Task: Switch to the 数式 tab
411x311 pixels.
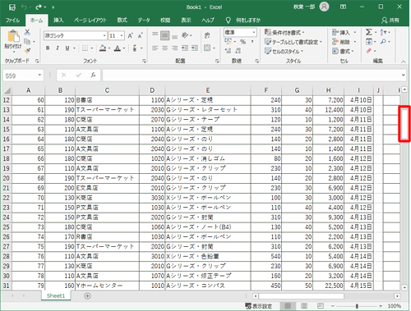Action: click(x=122, y=21)
